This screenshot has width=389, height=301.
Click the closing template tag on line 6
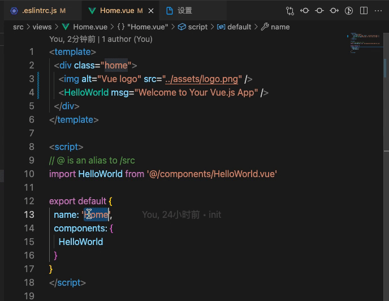pos(74,120)
